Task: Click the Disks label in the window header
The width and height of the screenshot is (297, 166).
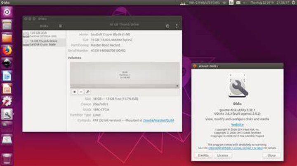Action: pos(44,26)
